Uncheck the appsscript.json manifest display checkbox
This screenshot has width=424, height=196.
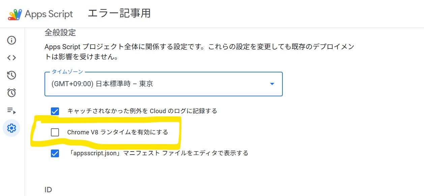coord(55,154)
